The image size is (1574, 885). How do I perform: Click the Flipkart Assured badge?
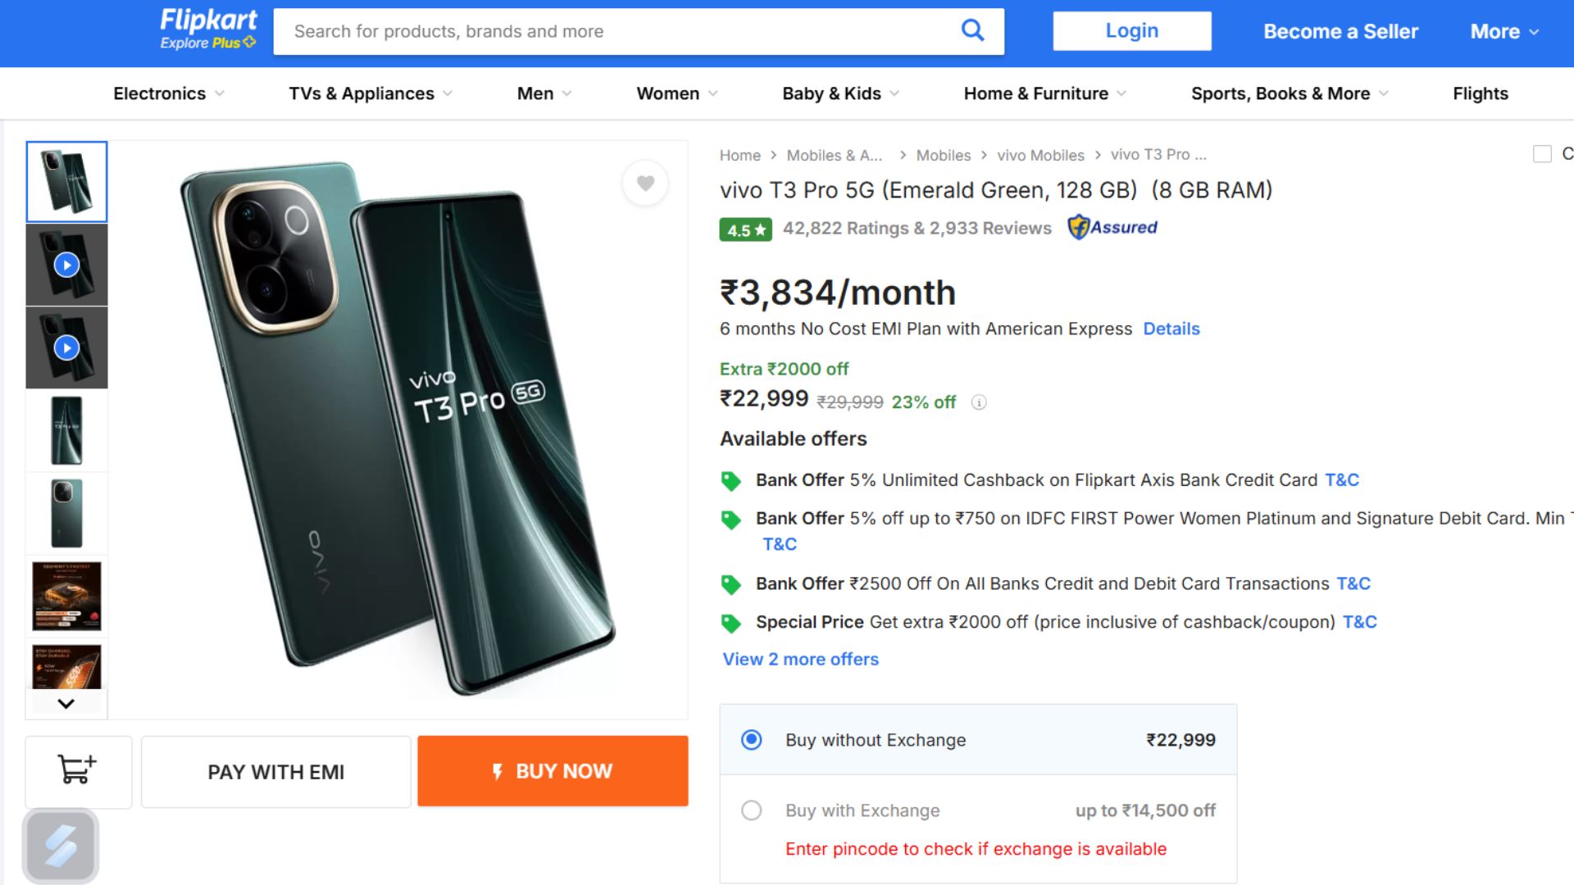tap(1112, 227)
